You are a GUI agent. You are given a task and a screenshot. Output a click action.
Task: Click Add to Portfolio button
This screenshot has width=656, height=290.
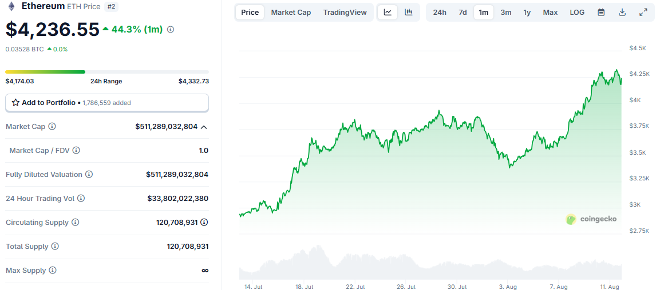coord(107,103)
